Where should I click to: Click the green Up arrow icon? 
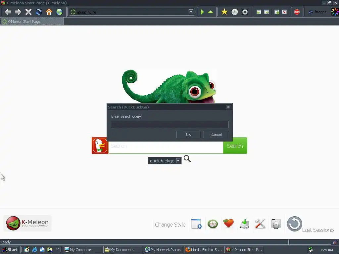210,12
